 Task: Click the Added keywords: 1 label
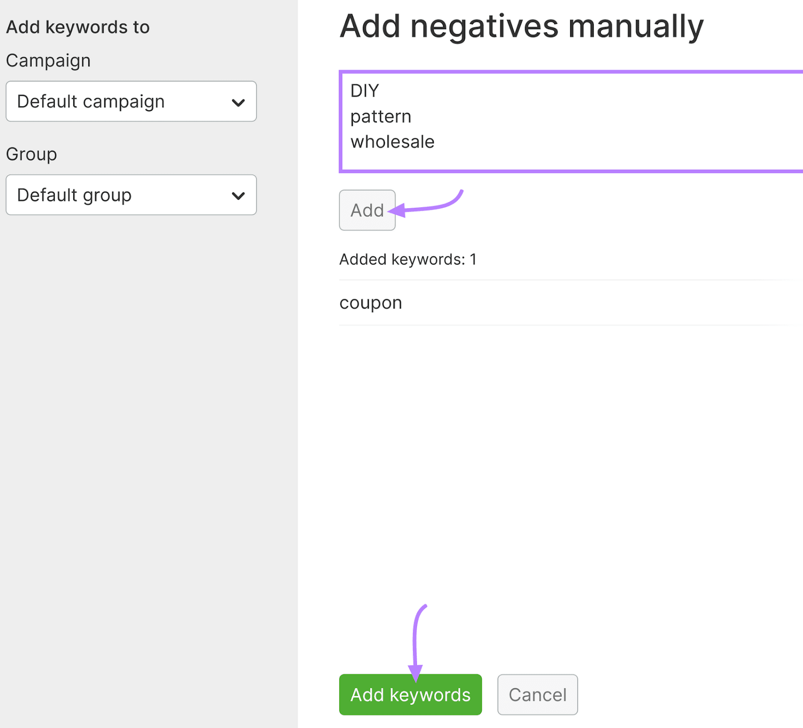[x=408, y=259]
